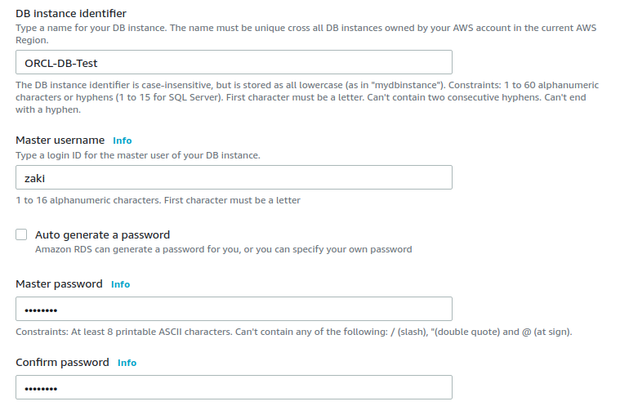Click the identifier constraints text mentioning "mydbinstance"
Image resolution: width=620 pixels, height=415 pixels.
pos(307,97)
